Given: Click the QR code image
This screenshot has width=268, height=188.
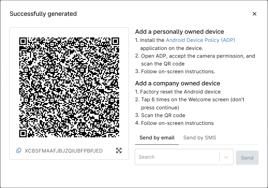Looking at the screenshot, I should 69,87.
